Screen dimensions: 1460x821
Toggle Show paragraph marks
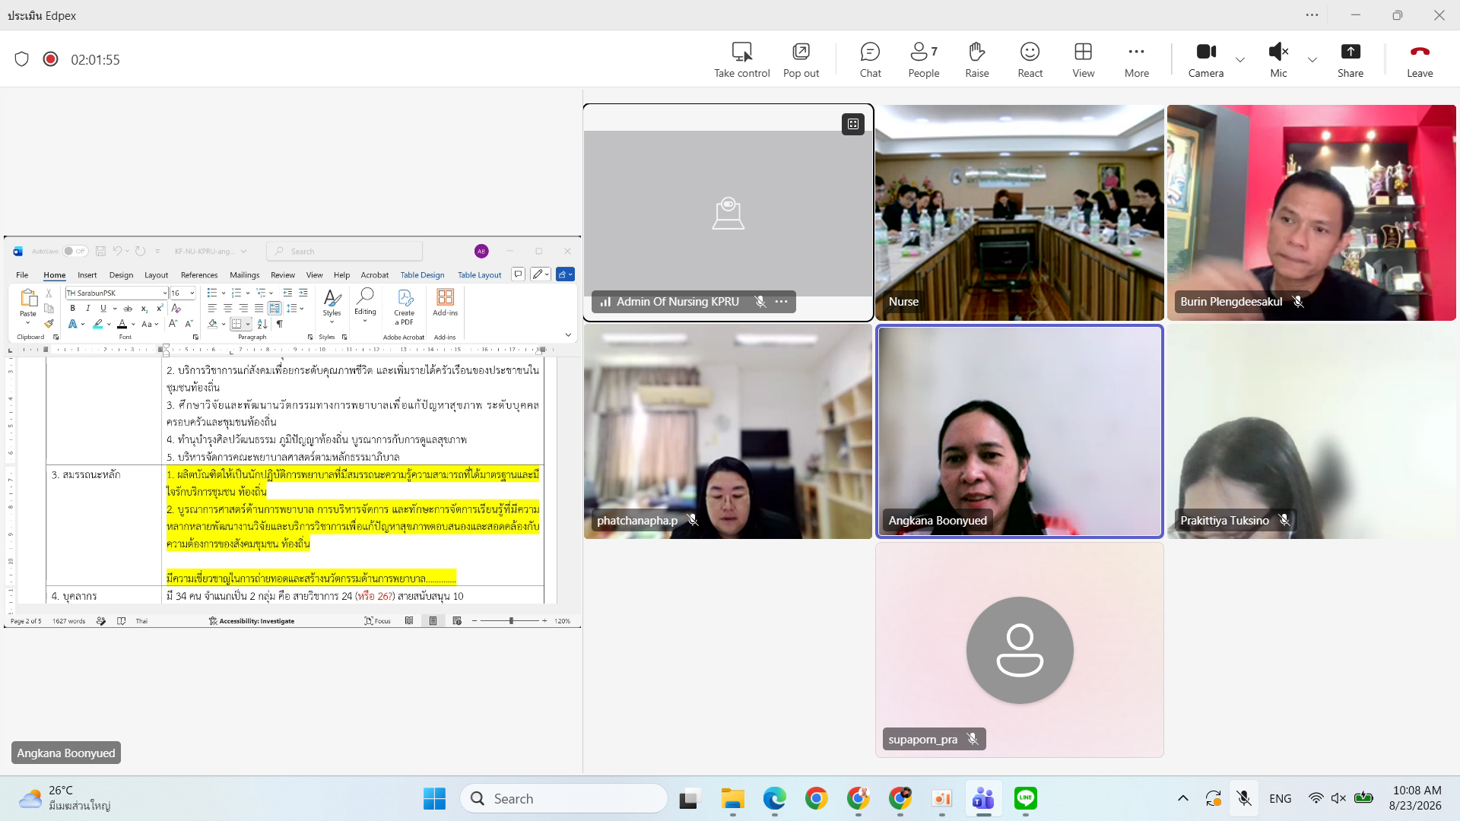(x=280, y=325)
